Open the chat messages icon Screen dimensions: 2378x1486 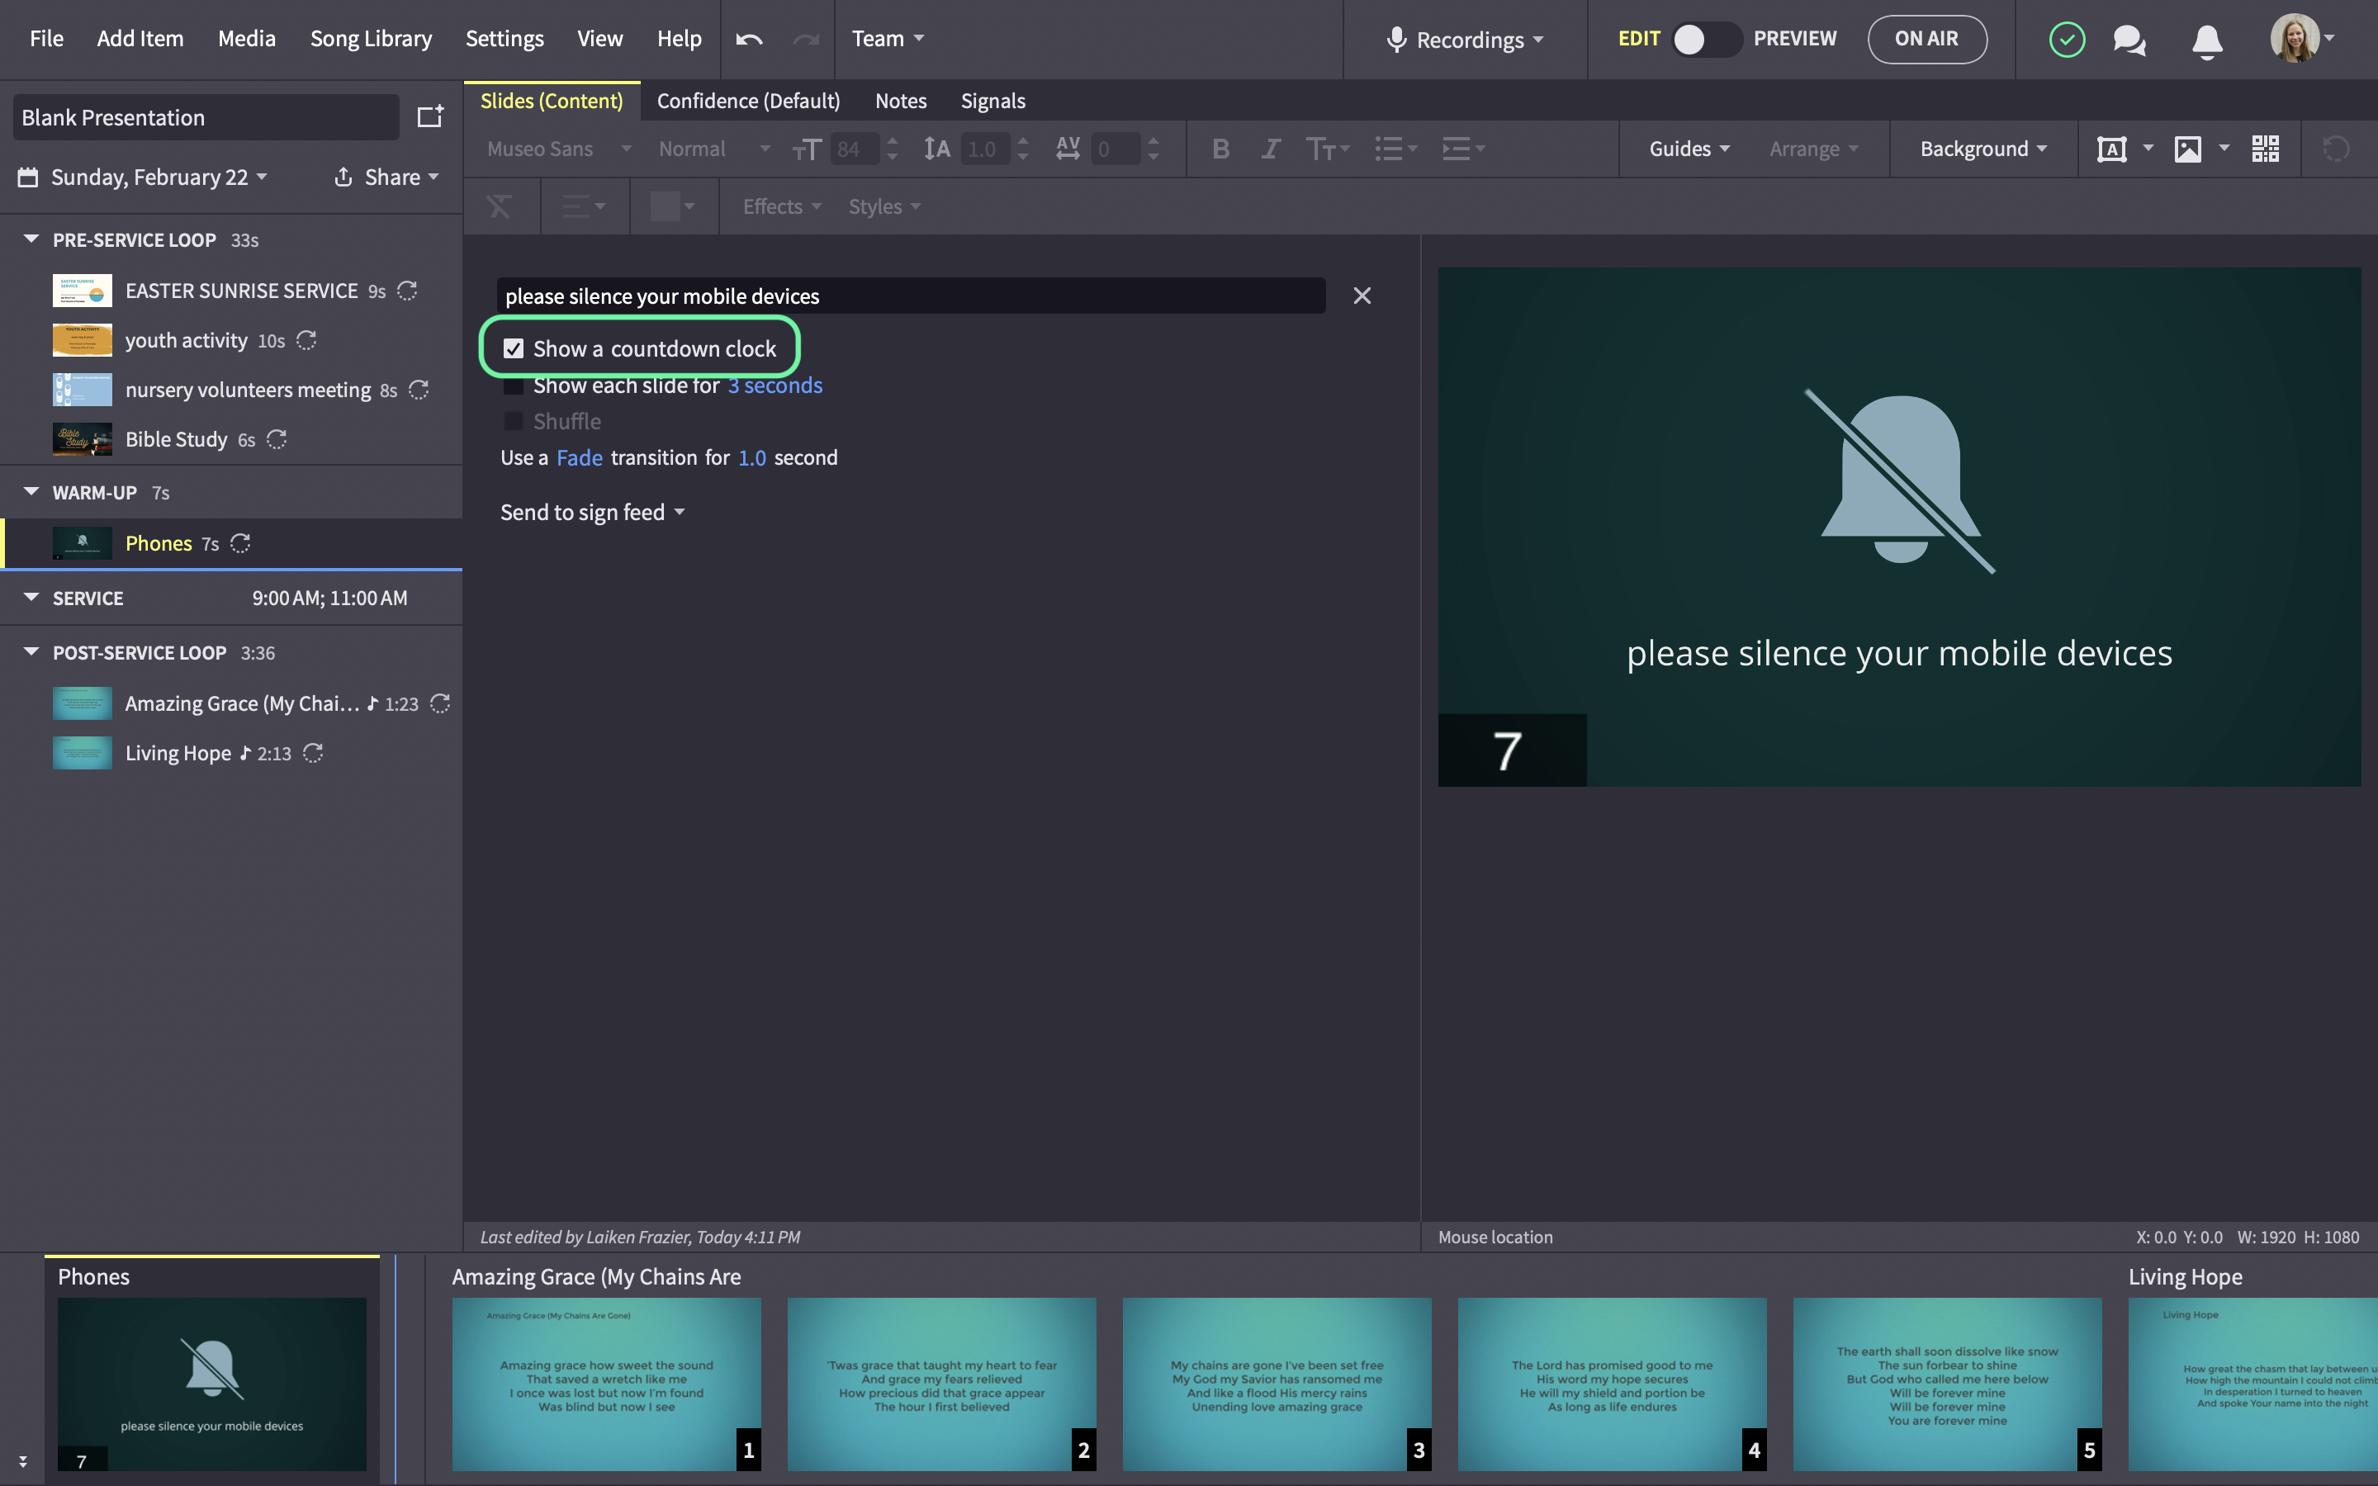pyautogui.click(x=2129, y=40)
